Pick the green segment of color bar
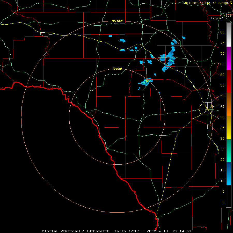 point(229,150)
